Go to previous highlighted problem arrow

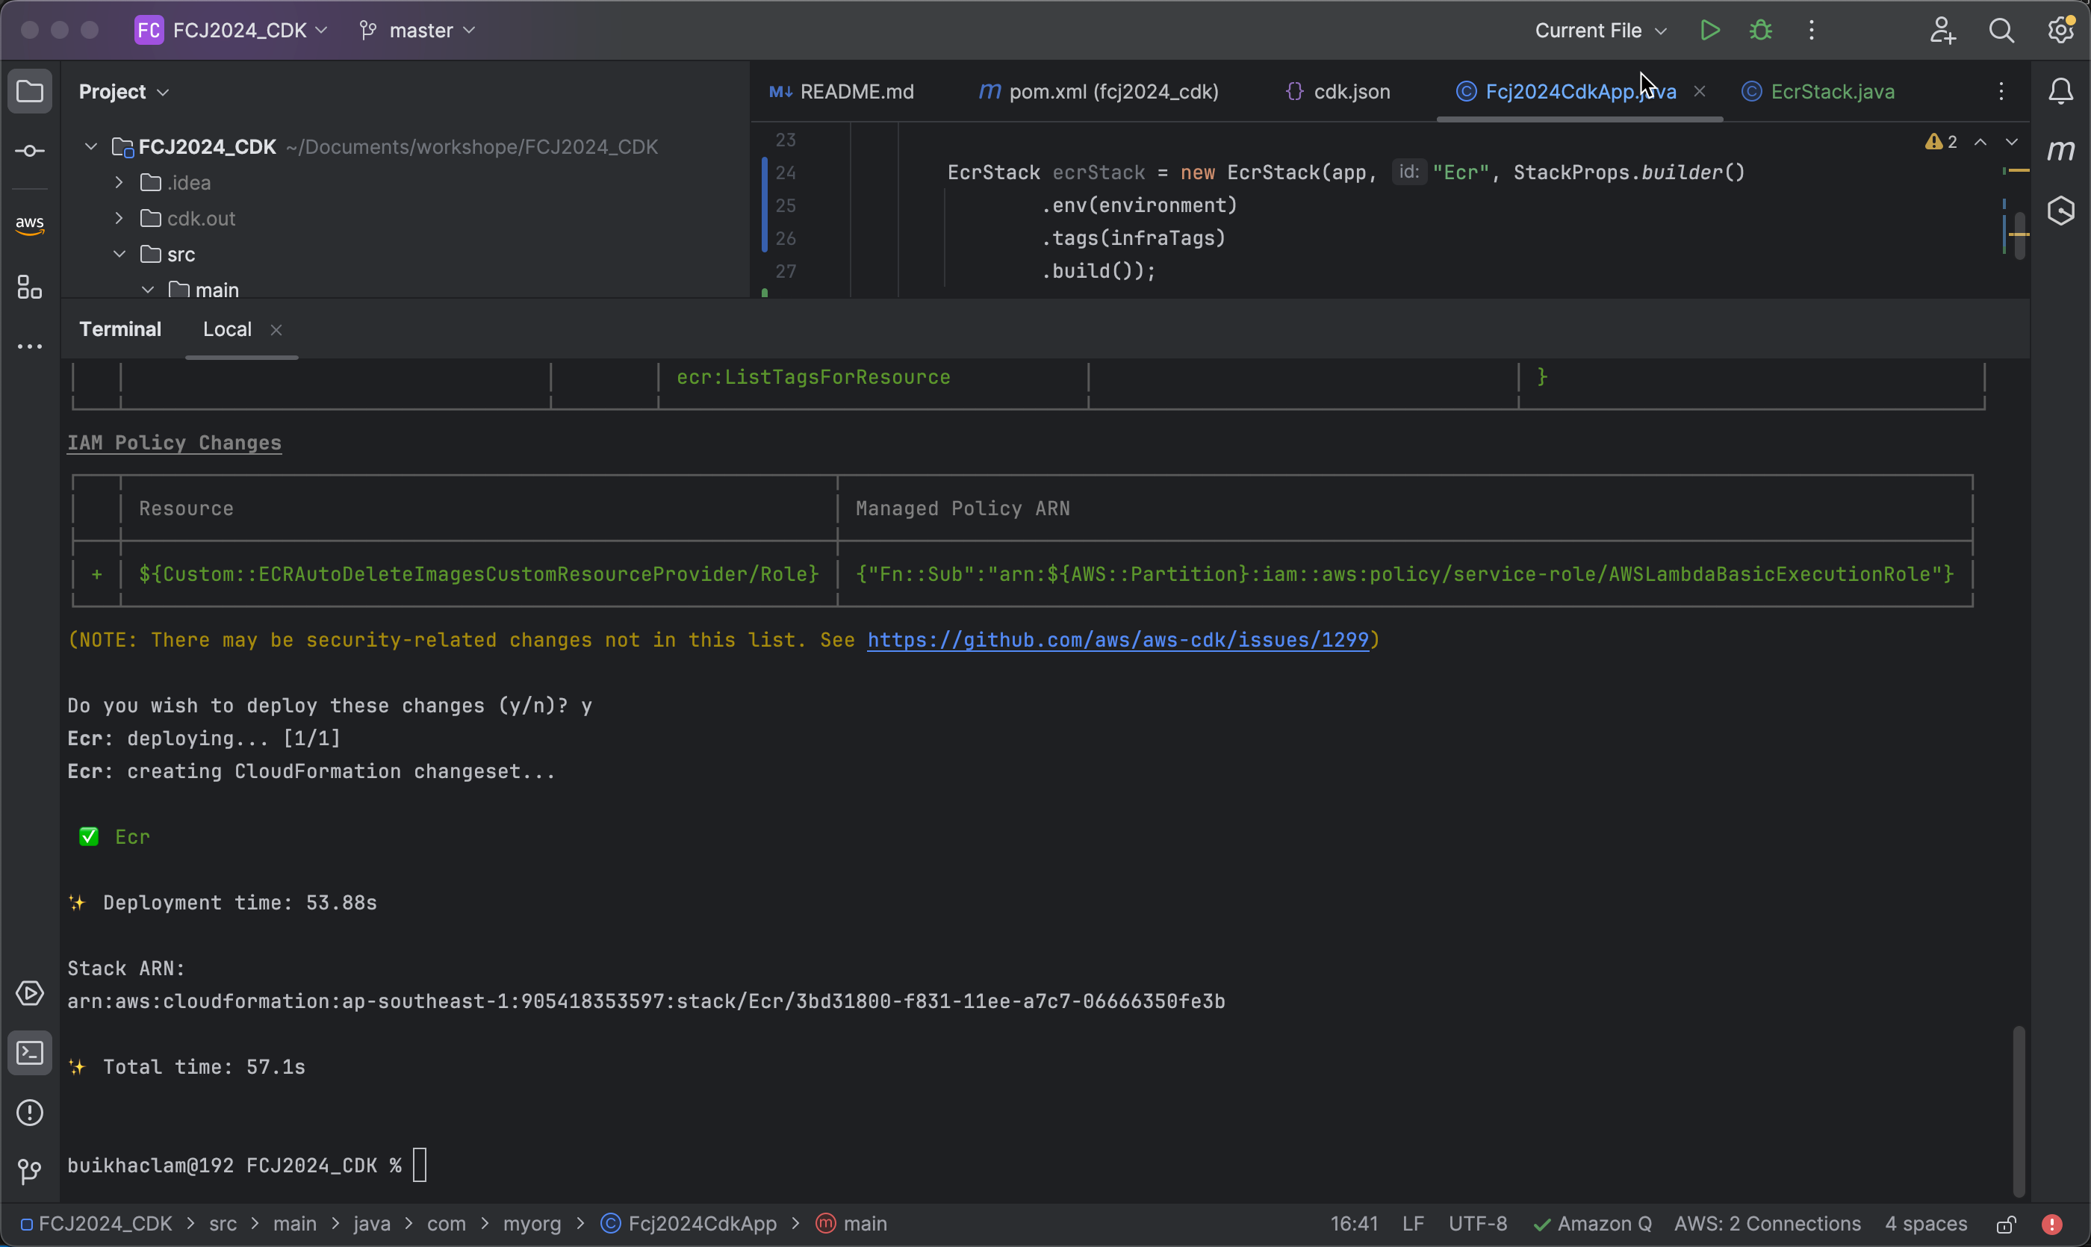coord(1981,142)
